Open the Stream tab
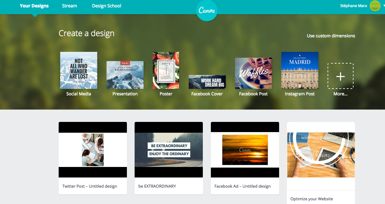 69,6
